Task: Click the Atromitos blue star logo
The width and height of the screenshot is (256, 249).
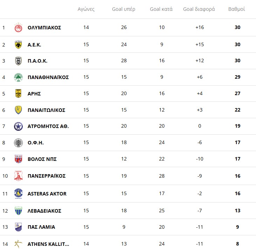Action: pos(18,126)
